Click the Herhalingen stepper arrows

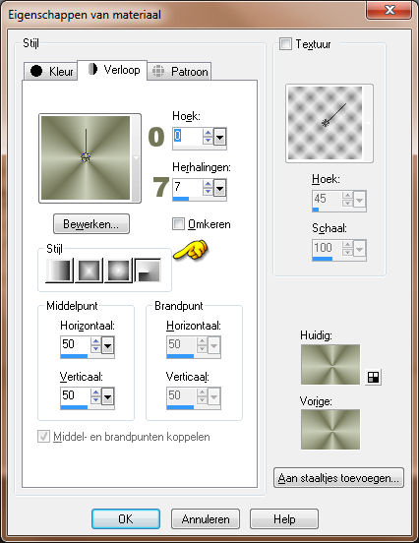coord(208,188)
